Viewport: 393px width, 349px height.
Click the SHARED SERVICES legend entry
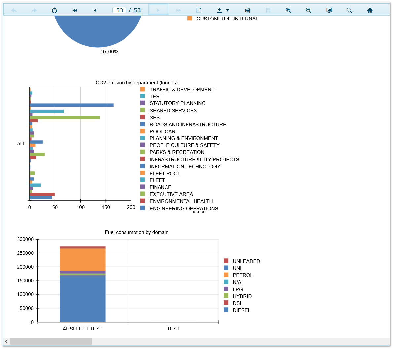173,111
